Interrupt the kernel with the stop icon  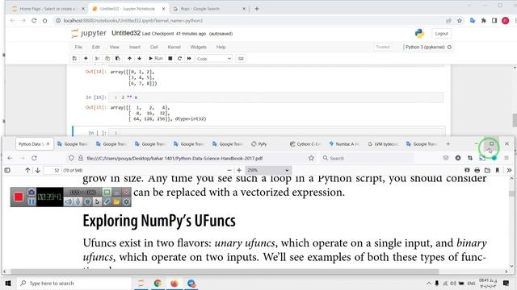(170, 59)
